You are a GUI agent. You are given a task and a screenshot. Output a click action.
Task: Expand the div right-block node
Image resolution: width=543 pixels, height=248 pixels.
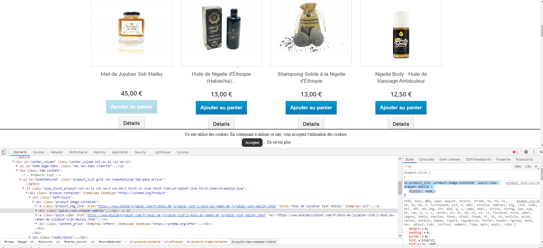click(x=30, y=237)
